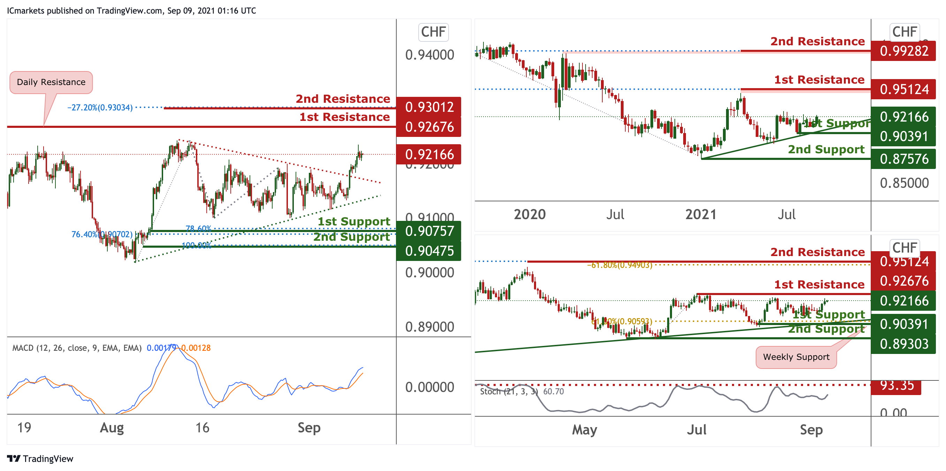The width and height of the screenshot is (946, 471).
Task: Click the May label on bottom right time axis
Action: [x=584, y=430]
